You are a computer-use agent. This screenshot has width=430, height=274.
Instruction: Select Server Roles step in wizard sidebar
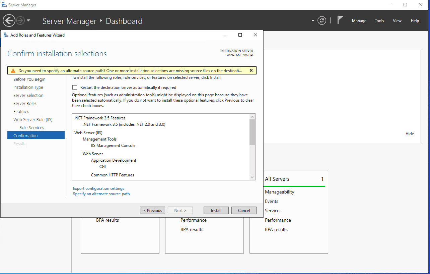pos(25,104)
